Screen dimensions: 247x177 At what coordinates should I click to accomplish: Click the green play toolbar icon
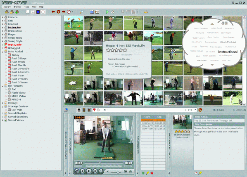(x=107, y=12)
